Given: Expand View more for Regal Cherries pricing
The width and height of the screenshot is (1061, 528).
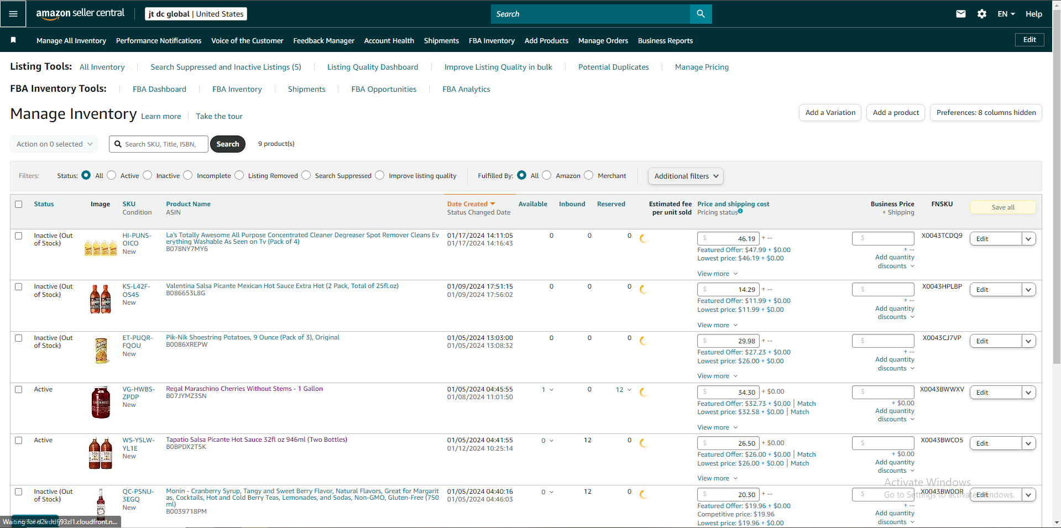Looking at the screenshot, I should pyautogui.click(x=717, y=427).
